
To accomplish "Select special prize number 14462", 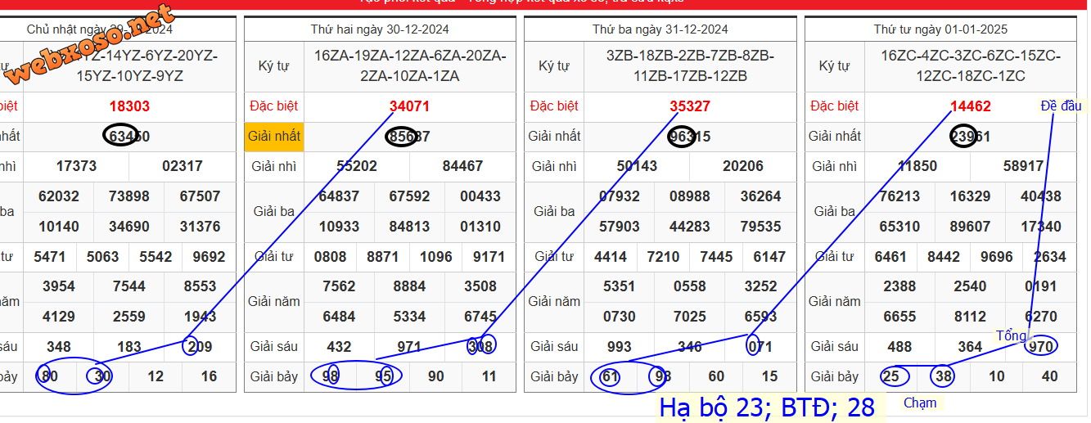I will pos(970,106).
